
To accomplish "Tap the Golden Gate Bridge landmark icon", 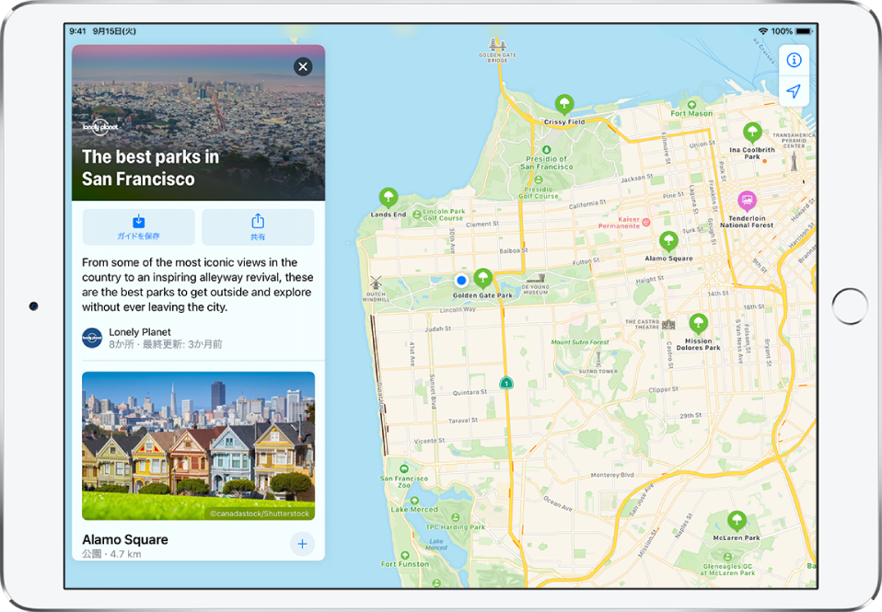I will click(x=496, y=44).
